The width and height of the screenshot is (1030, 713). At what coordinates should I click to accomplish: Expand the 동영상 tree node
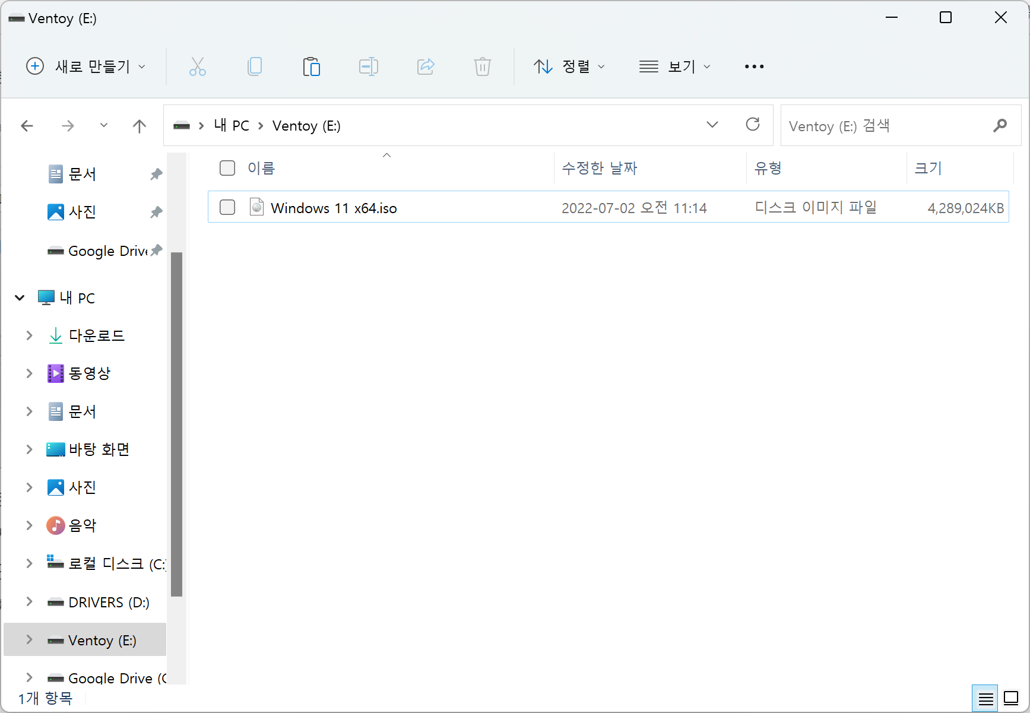click(x=29, y=373)
